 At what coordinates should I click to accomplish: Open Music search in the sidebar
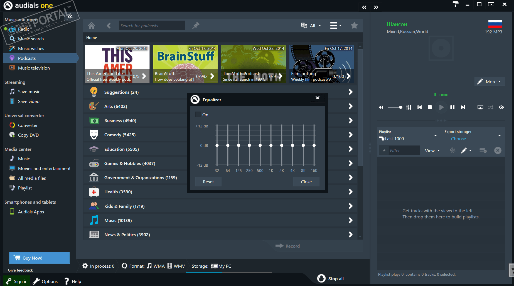[31, 39]
